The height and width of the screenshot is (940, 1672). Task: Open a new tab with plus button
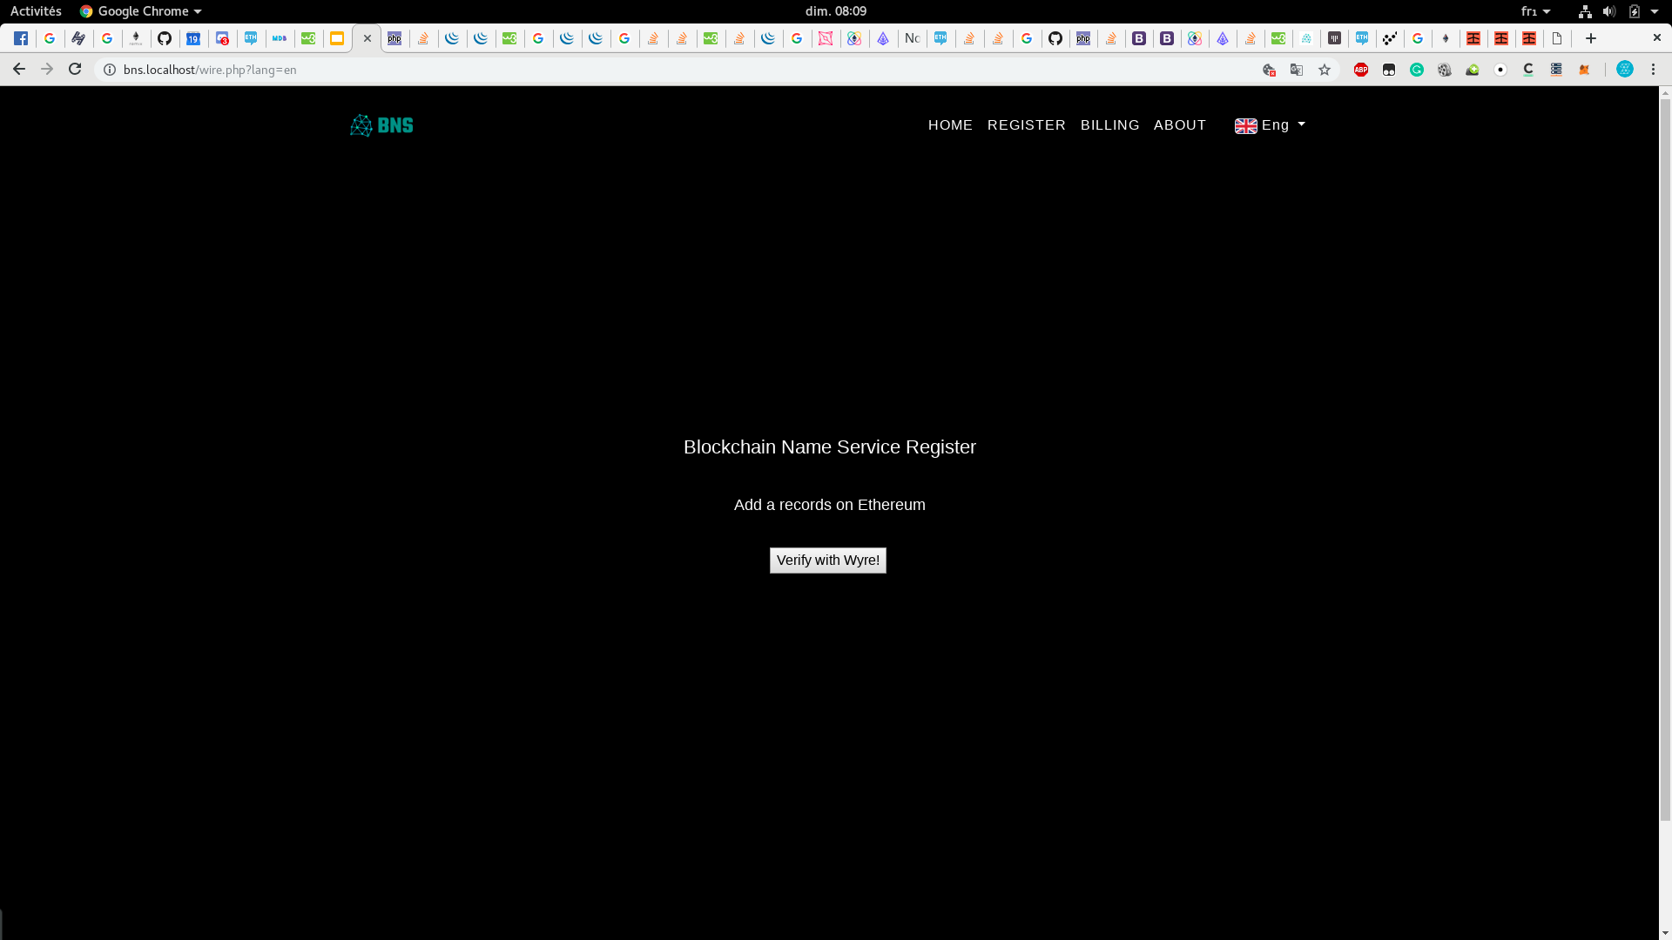tap(1591, 38)
